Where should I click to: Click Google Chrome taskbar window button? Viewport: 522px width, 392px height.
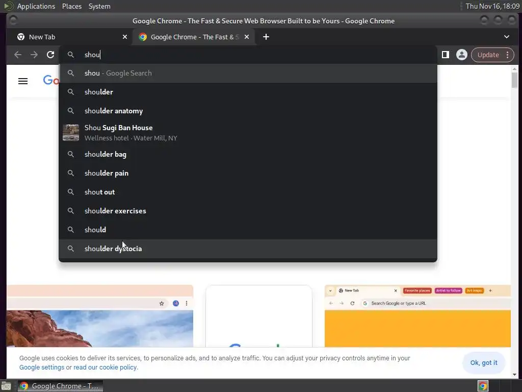[60, 386]
